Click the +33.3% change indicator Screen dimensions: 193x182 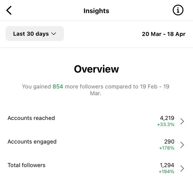point(166,124)
